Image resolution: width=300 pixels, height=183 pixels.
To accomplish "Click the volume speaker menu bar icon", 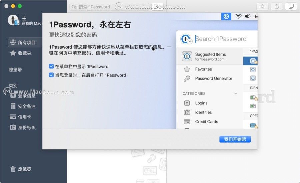I will pyautogui.click(x=248, y=16).
